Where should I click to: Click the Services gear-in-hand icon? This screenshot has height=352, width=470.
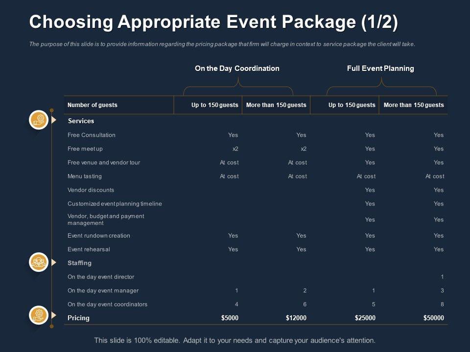[39, 120]
